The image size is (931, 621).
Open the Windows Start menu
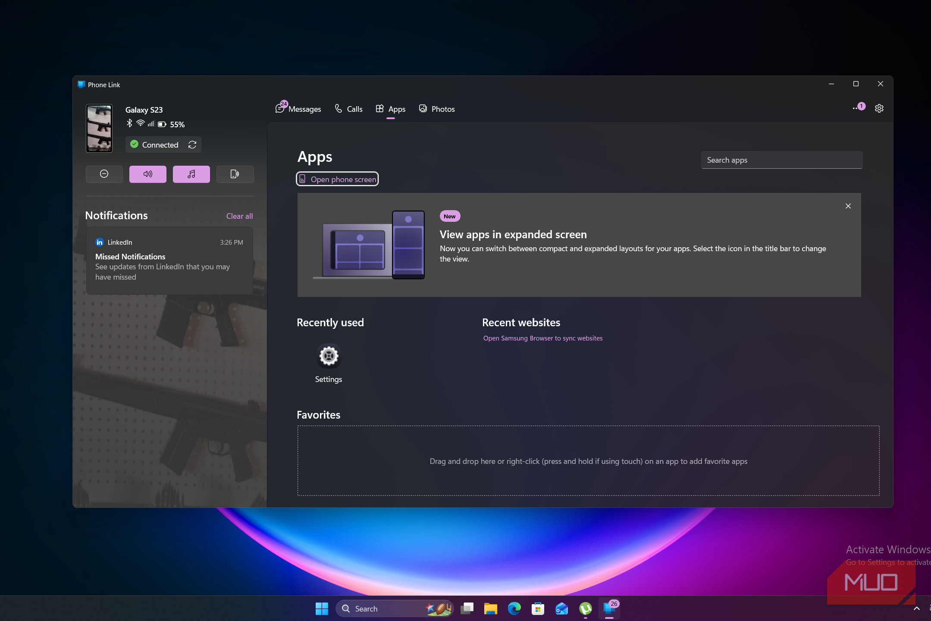pyautogui.click(x=322, y=608)
